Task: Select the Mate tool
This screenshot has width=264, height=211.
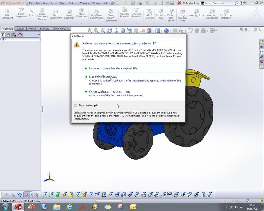Action: click(32, 13)
